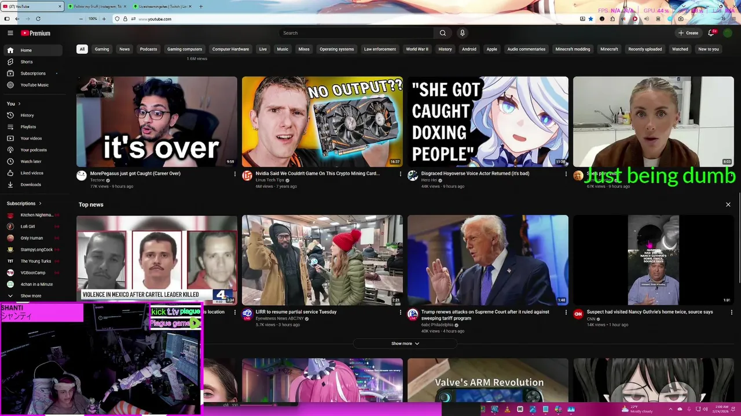Image resolution: width=741 pixels, height=416 pixels.
Task: Select the Podcasts filter chip
Action: tap(148, 49)
